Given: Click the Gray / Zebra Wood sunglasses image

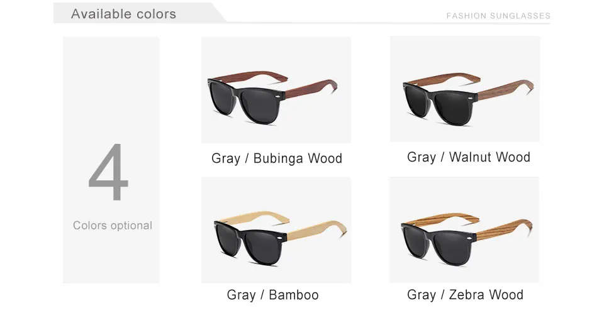Looking at the screenshot, I should [464, 230].
